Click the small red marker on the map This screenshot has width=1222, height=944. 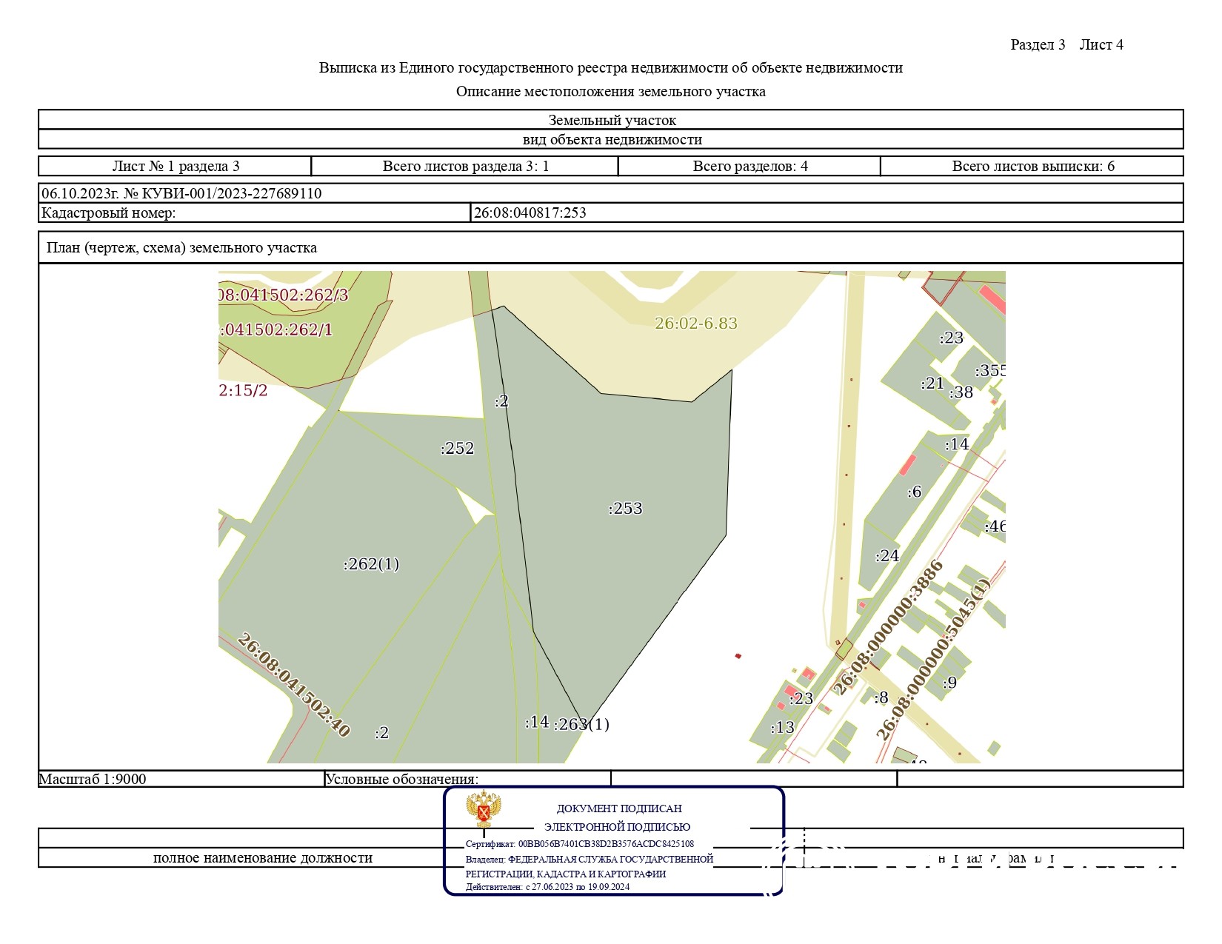tap(738, 656)
